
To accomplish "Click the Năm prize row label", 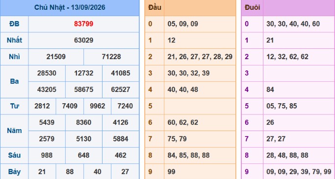I will [x=14, y=131].
